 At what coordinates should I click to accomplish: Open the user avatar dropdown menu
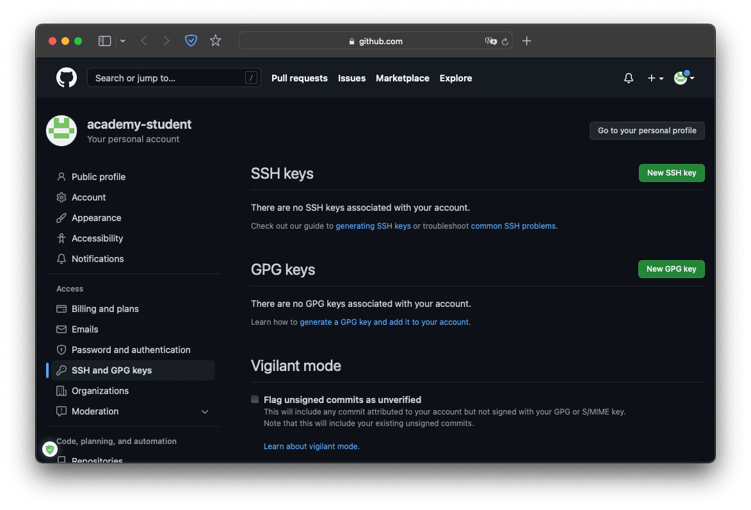tap(684, 78)
